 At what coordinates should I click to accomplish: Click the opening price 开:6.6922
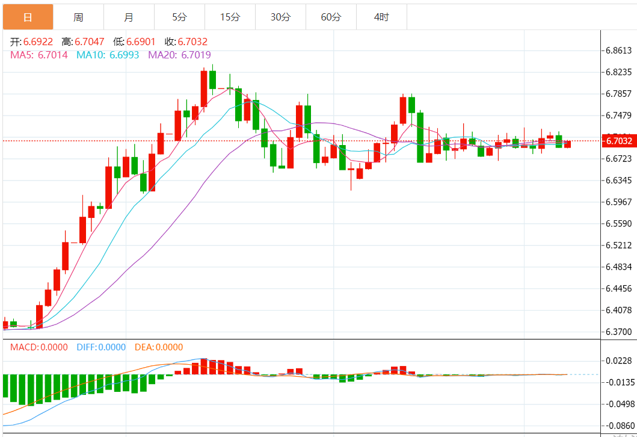pyautogui.click(x=32, y=42)
